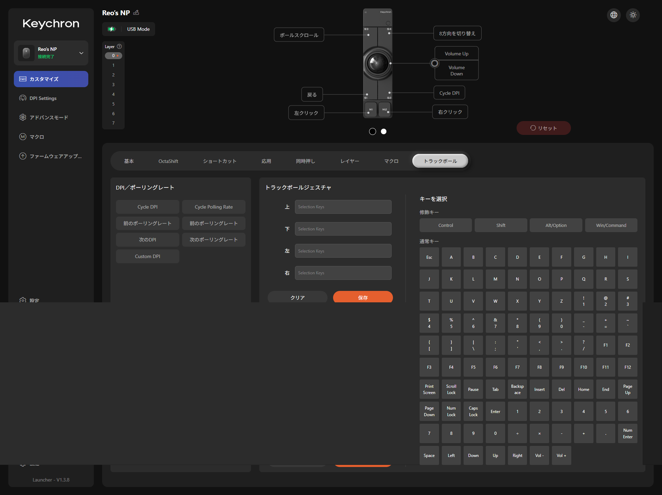Click the Custom DPI button
The height and width of the screenshot is (495, 662).
147,256
